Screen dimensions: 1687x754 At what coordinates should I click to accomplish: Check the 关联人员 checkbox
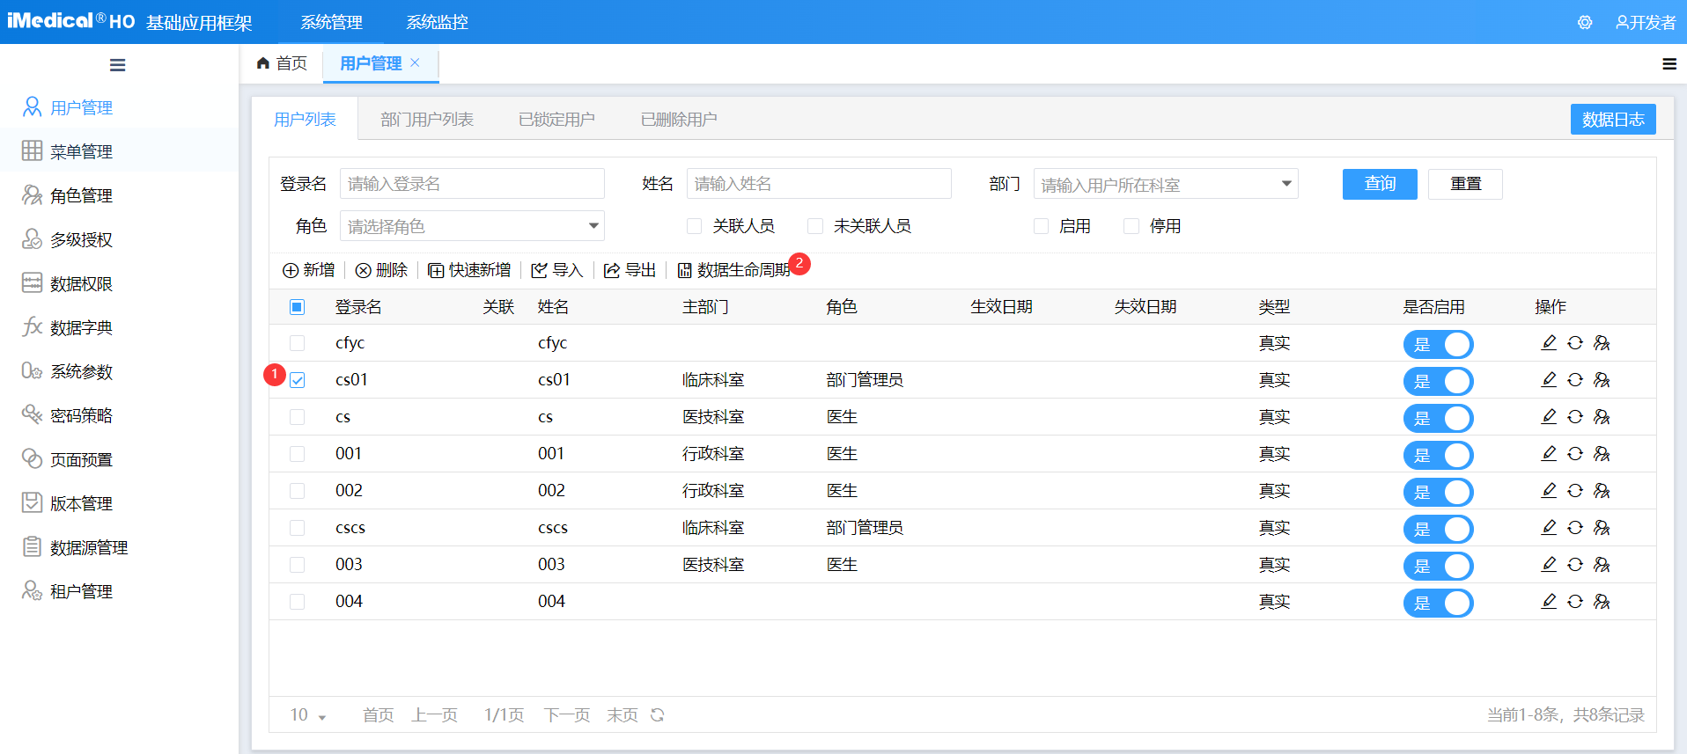[x=695, y=227]
